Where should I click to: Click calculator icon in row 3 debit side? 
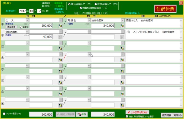(x=60, y=48)
